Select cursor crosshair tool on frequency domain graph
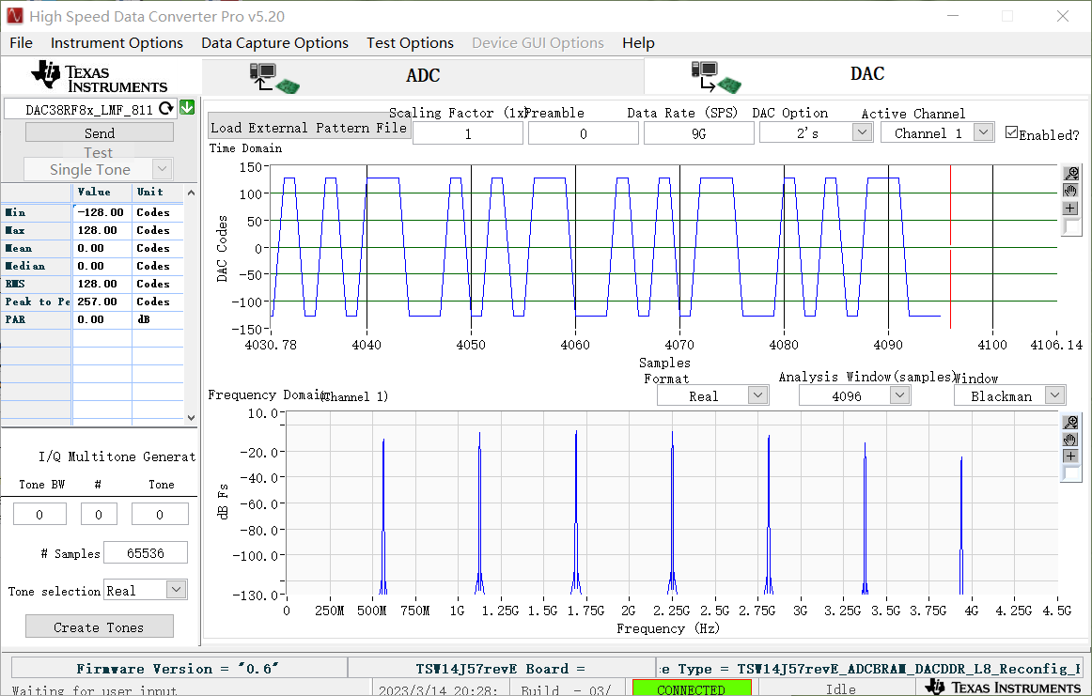1092x696 pixels. [x=1071, y=456]
